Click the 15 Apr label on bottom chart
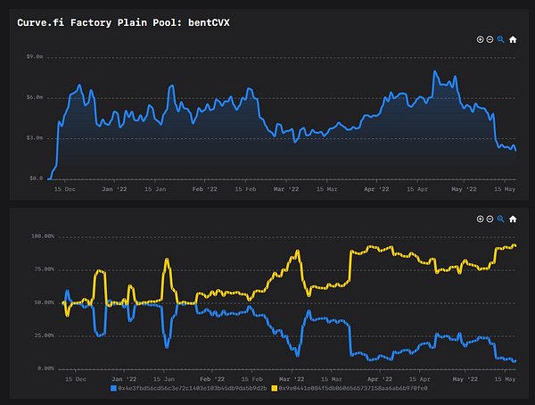The width and height of the screenshot is (535, 405). click(420, 379)
